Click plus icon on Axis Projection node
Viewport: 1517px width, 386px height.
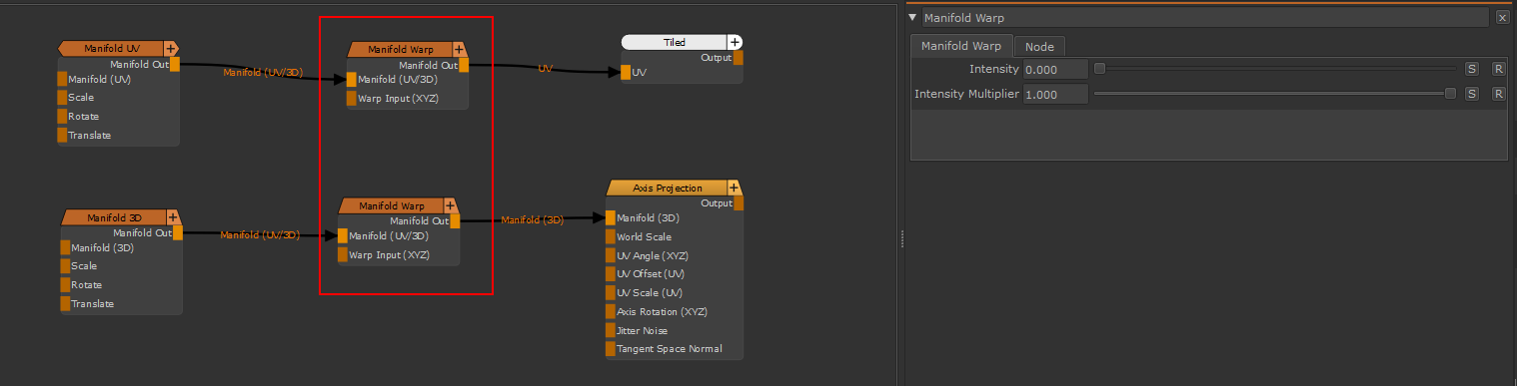click(735, 188)
